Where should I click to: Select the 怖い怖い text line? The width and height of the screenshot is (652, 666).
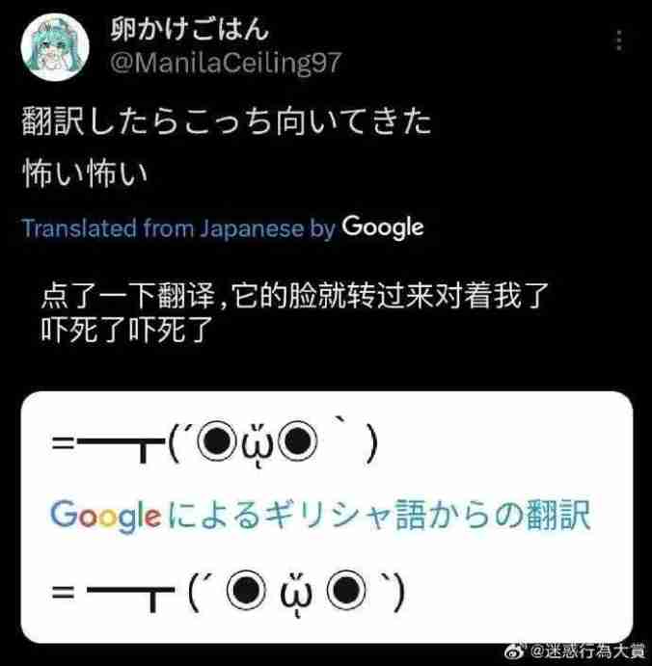click(x=85, y=173)
